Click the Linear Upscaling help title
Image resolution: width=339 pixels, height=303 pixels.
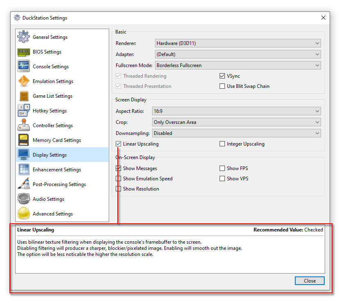[x=36, y=230]
